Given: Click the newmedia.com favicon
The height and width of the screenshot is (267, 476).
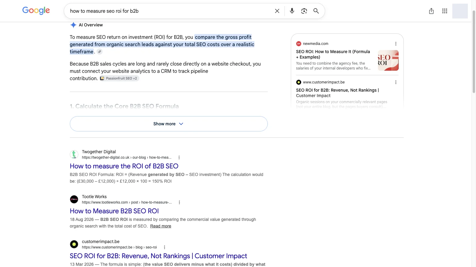Looking at the screenshot, I should pyautogui.click(x=299, y=44).
